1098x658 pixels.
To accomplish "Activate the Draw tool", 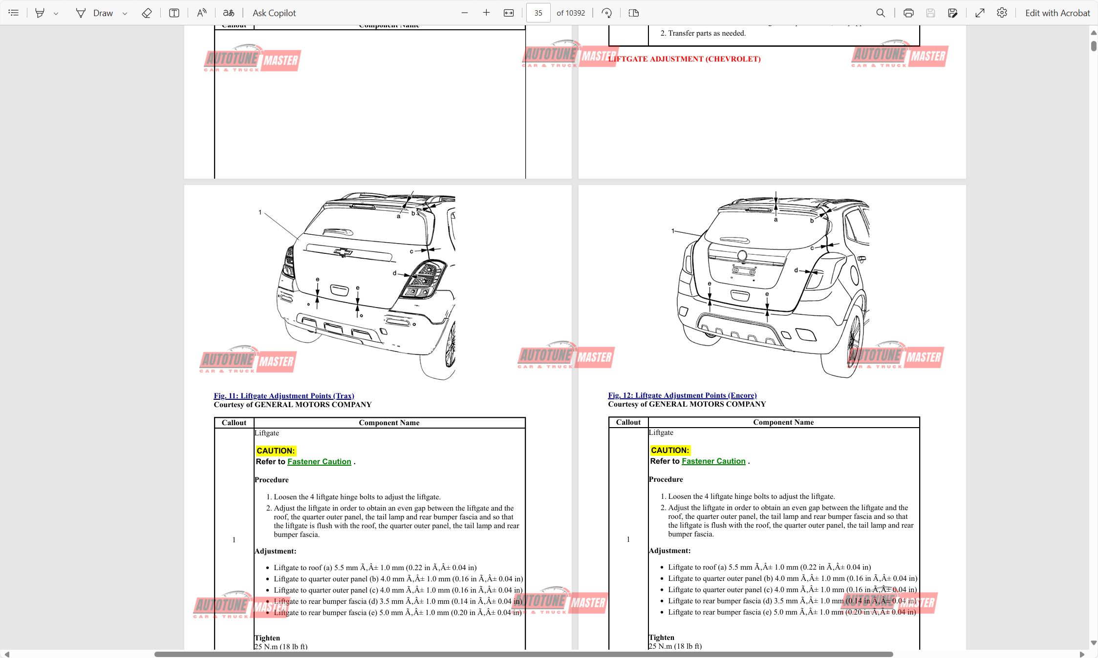I will (95, 13).
